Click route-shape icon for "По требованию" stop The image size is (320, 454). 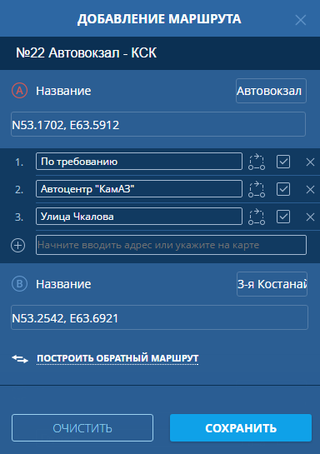(257, 162)
